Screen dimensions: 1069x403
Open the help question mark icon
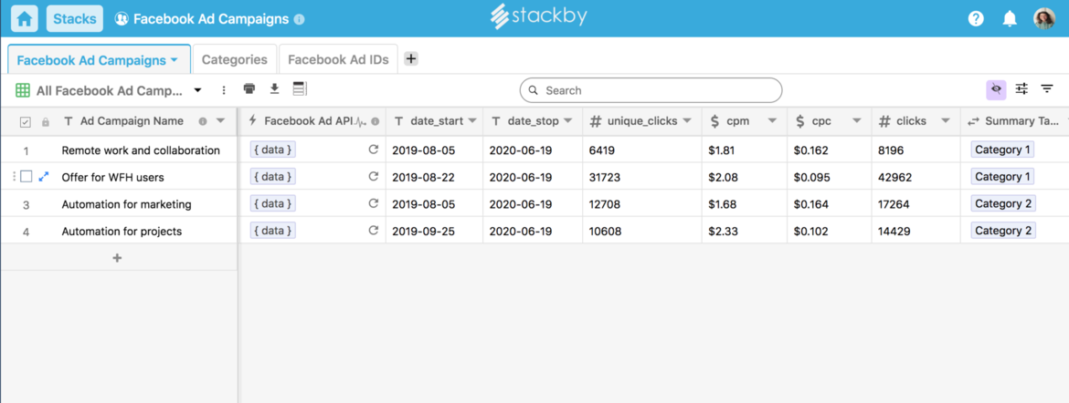976,18
